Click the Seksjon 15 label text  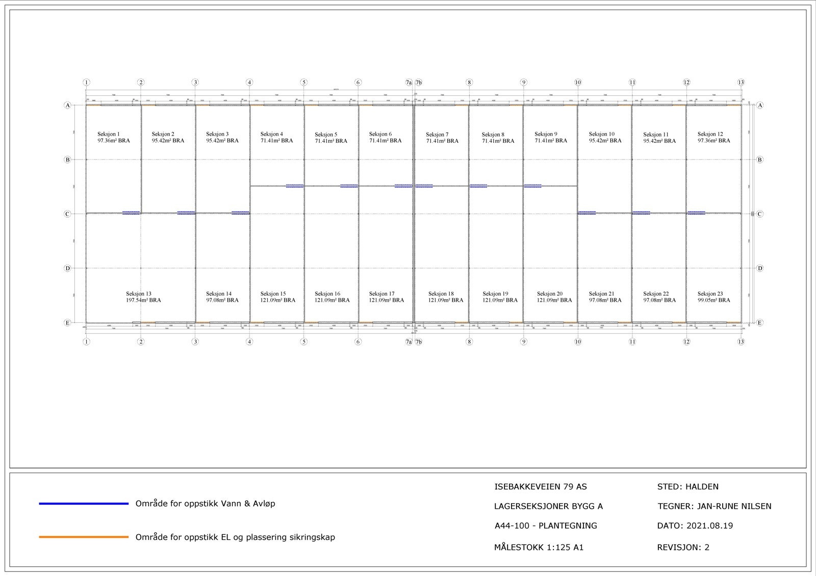(x=278, y=297)
